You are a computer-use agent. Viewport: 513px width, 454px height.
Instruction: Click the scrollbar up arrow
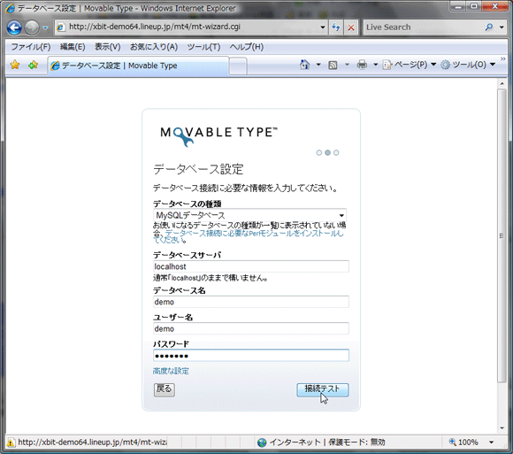coord(502,84)
